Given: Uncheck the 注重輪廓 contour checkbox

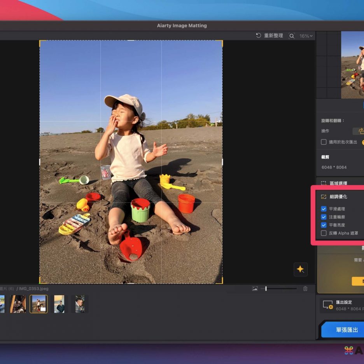Looking at the screenshot, I should click(x=324, y=217).
